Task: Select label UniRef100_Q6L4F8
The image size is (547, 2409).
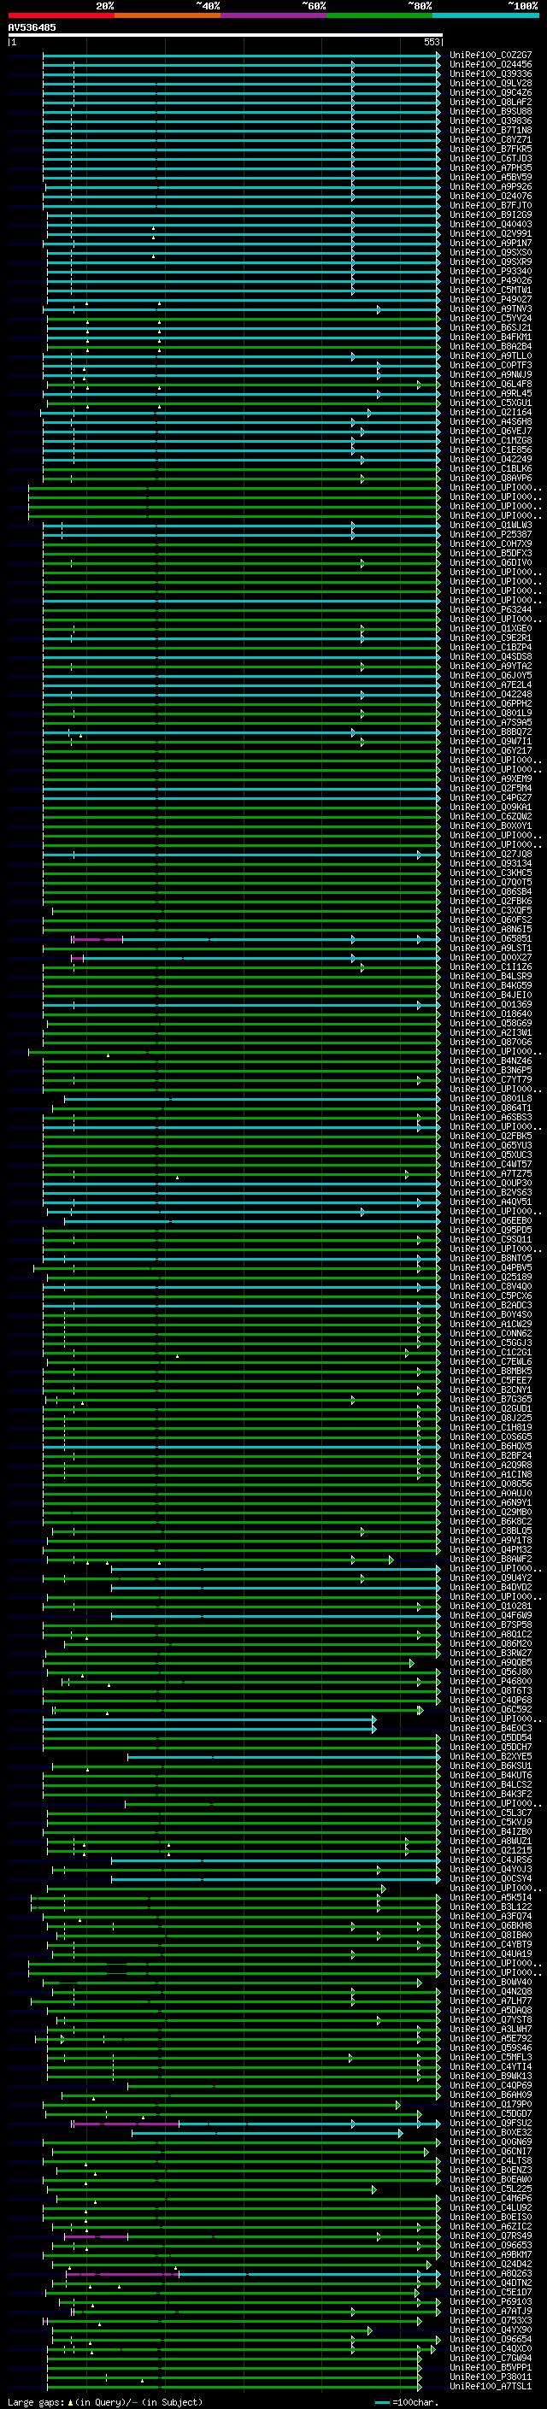Action: (x=491, y=385)
